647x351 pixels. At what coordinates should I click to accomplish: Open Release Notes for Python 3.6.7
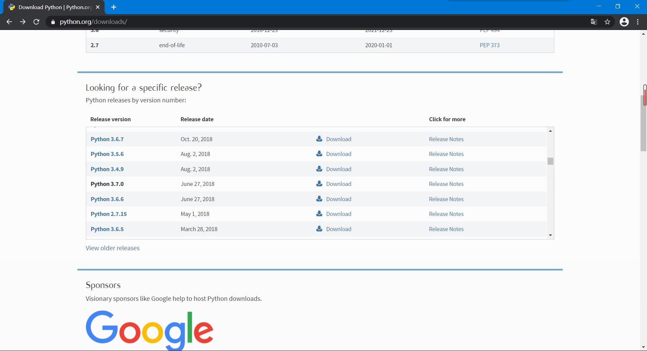pos(446,139)
